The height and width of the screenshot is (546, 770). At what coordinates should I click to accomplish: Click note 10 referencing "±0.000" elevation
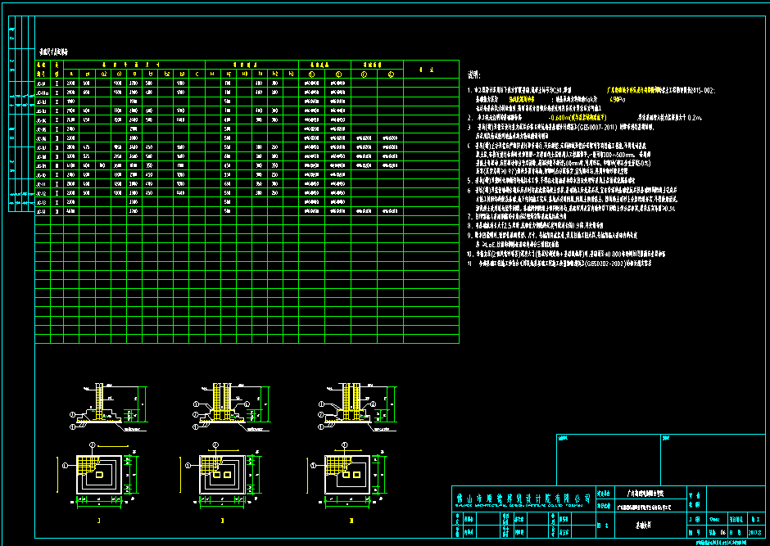coord(566,254)
